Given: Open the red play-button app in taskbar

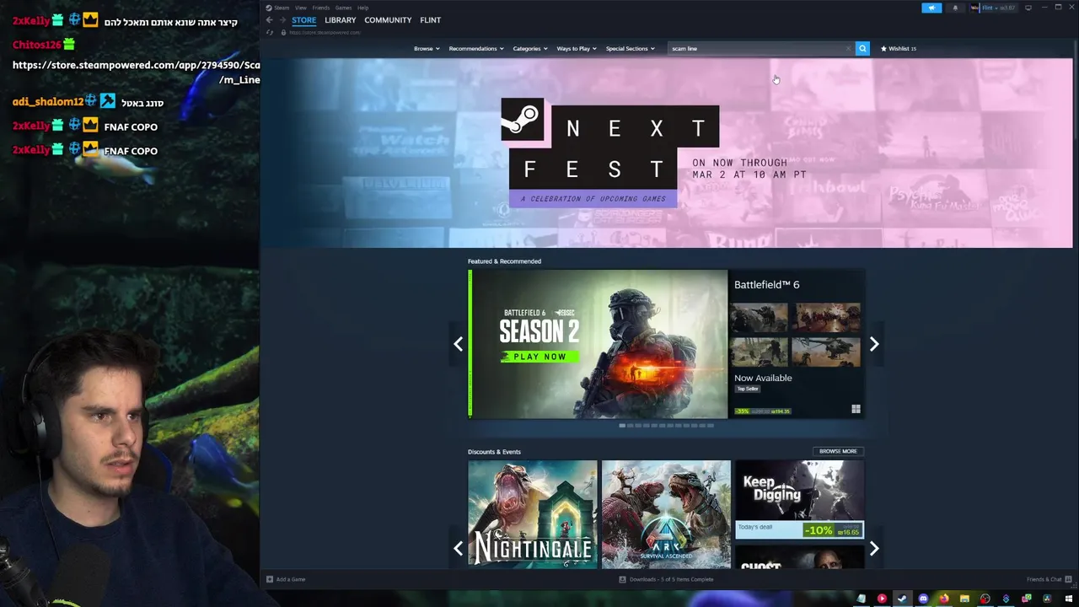Looking at the screenshot, I should [x=882, y=599].
